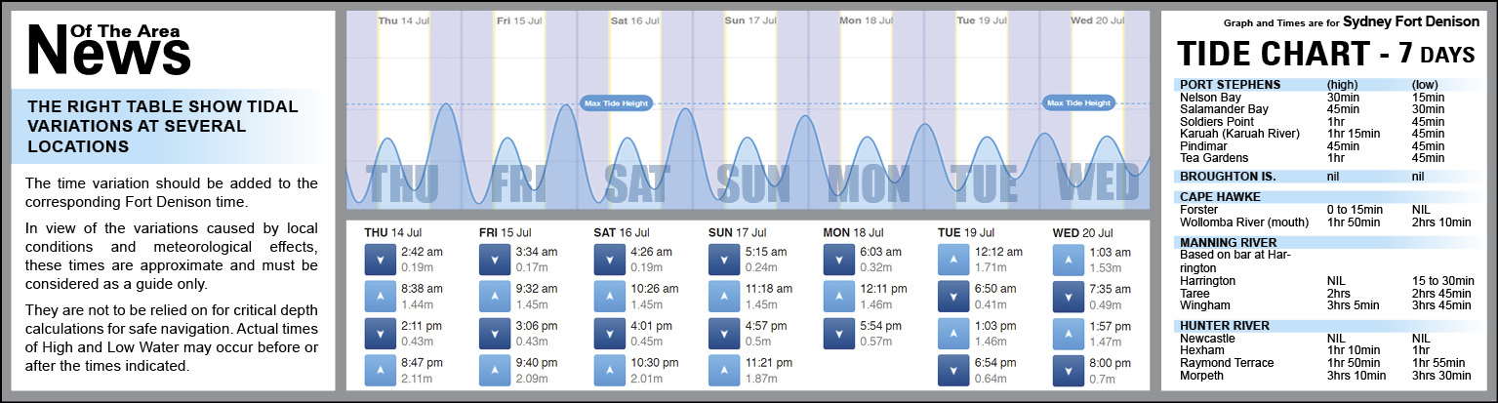
Task: Click the left Max Tide Height marker
Action: [x=615, y=102]
